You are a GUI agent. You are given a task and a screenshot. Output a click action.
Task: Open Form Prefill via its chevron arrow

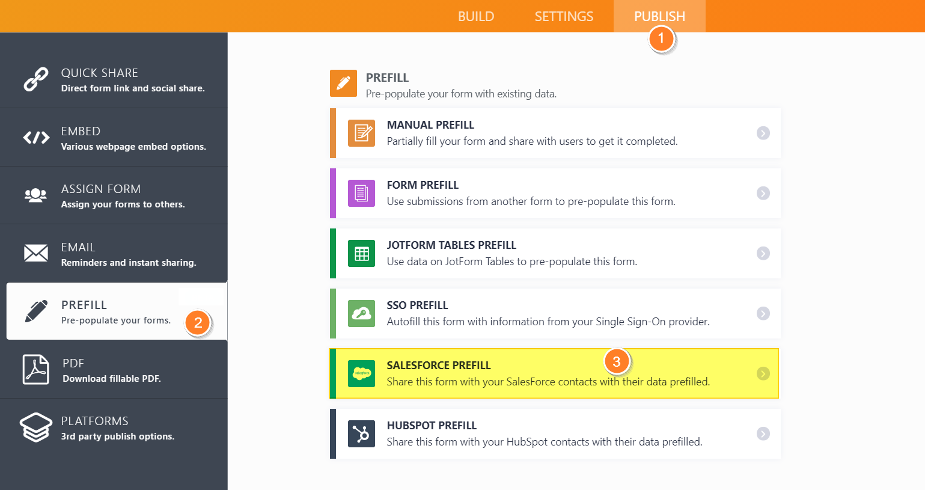(x=763, y=193)
